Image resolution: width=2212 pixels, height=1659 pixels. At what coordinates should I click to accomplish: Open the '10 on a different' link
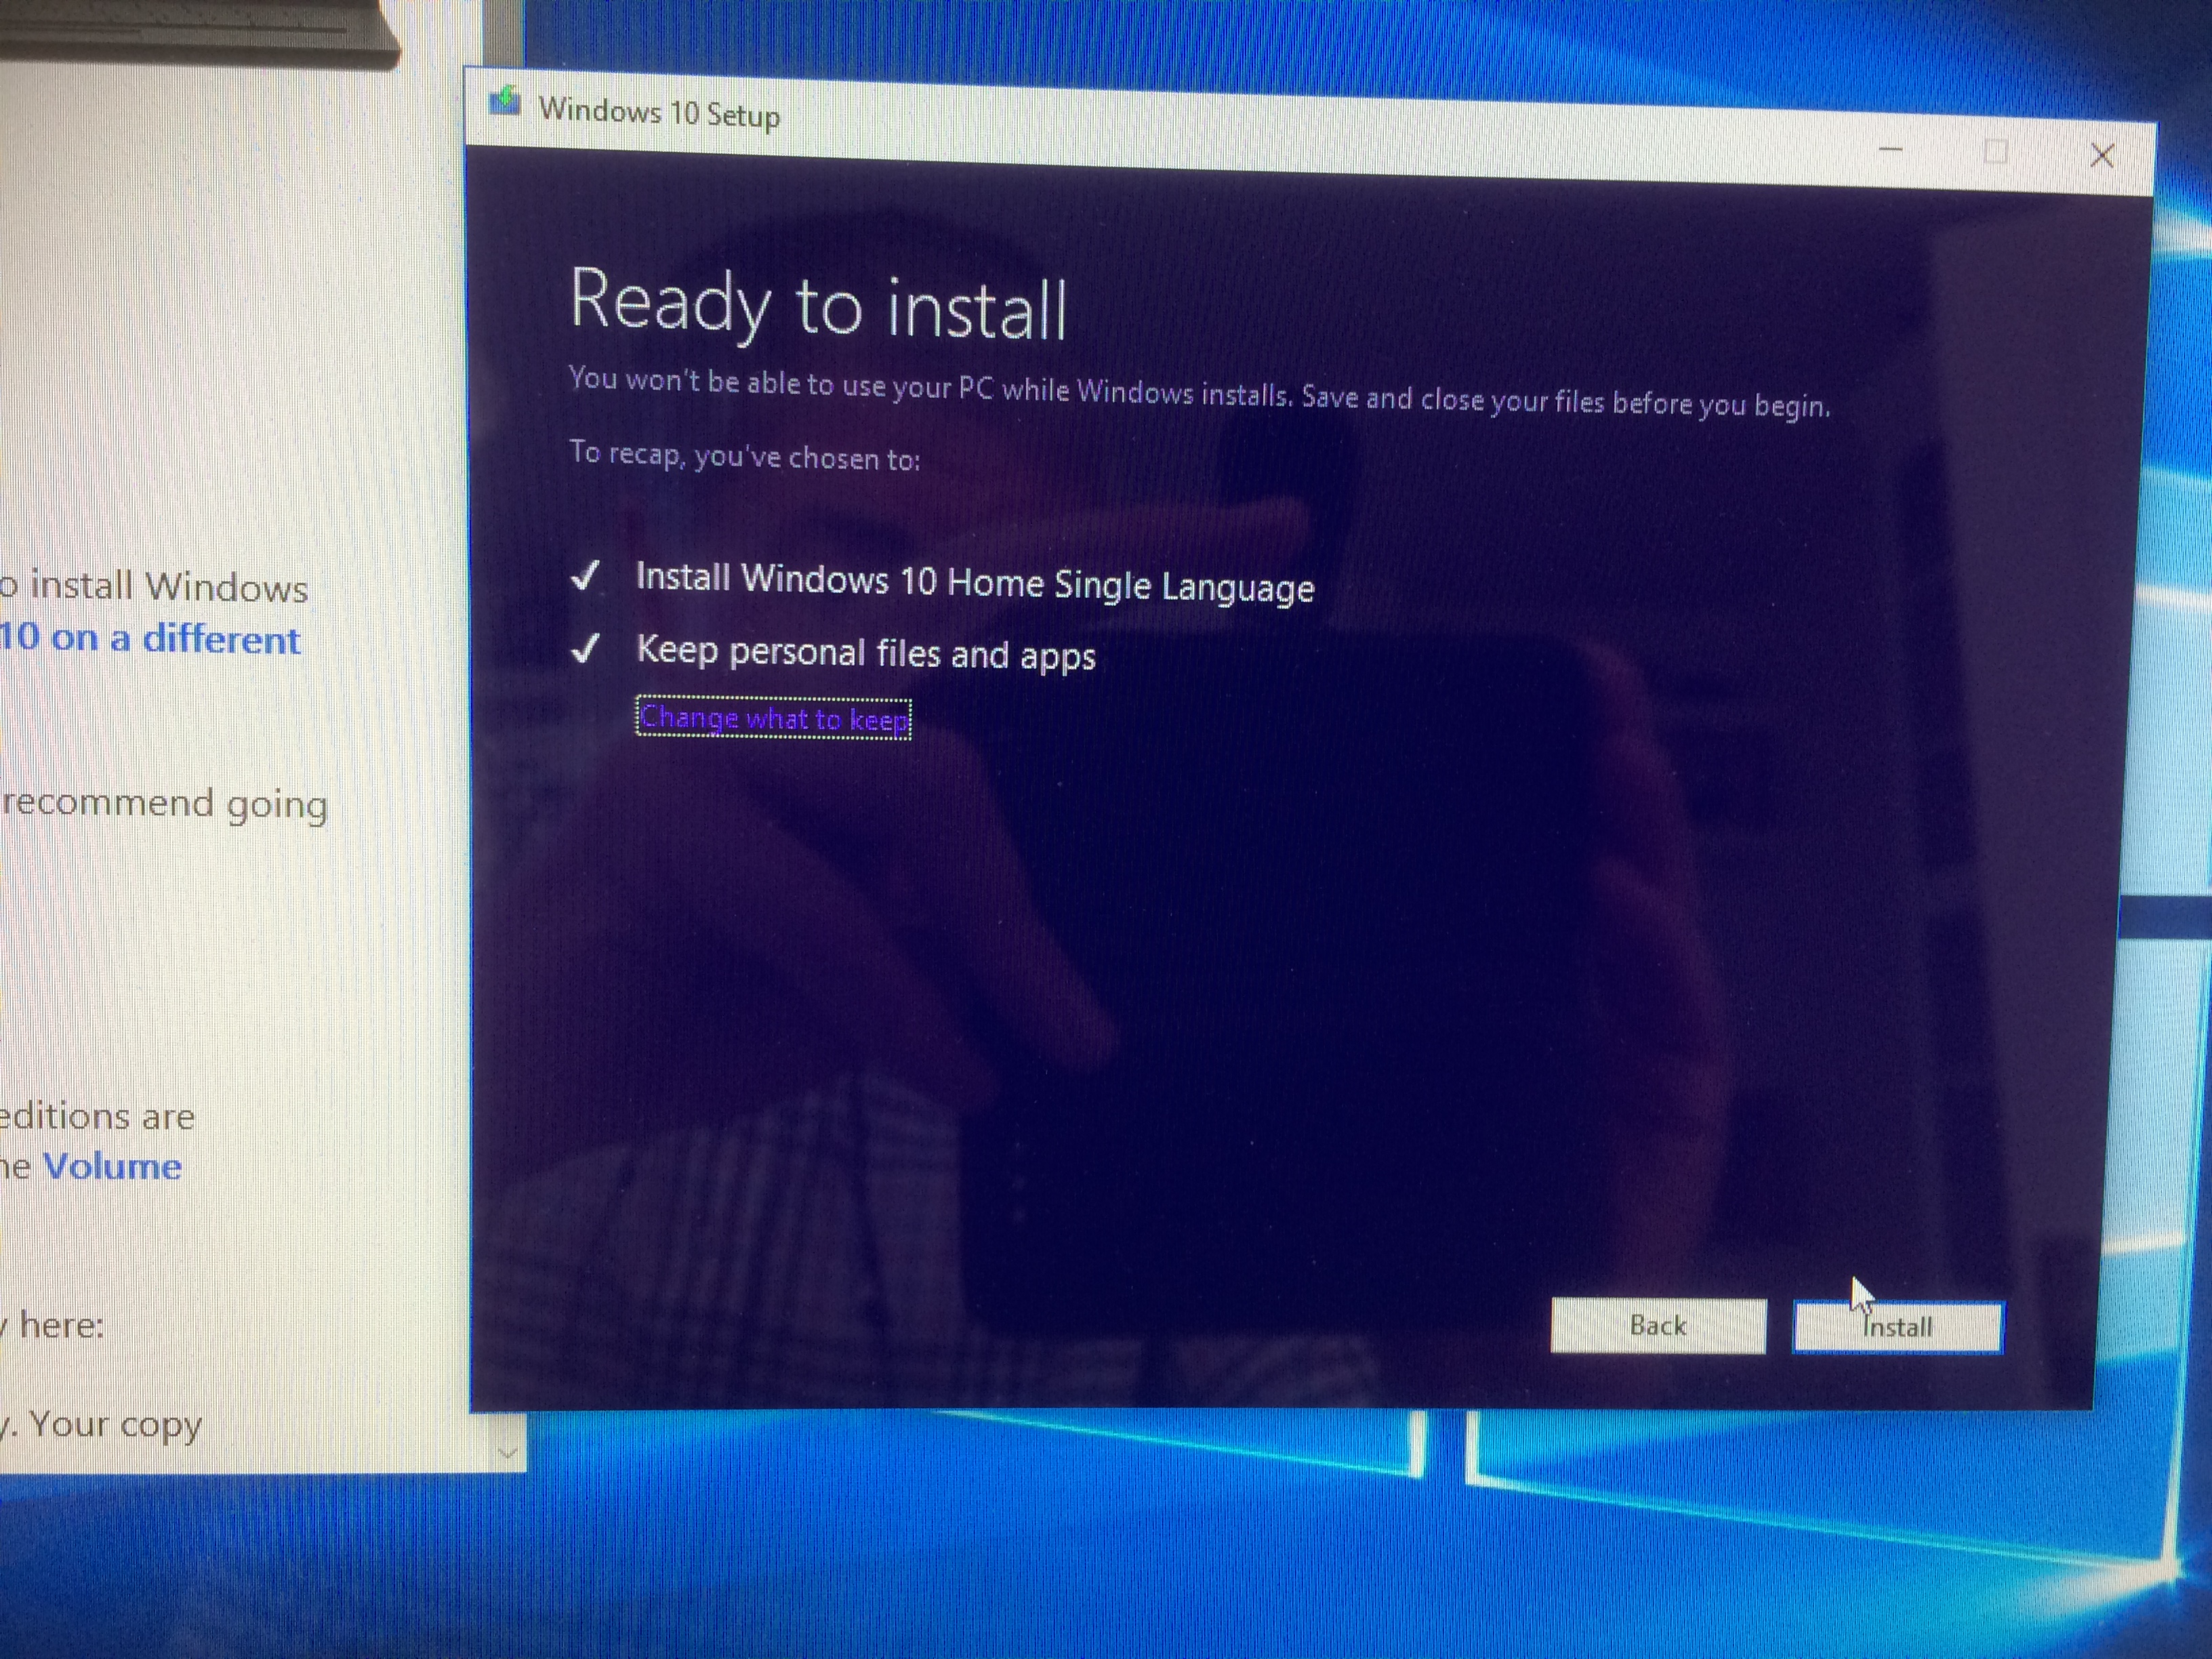tap(150, 638)
